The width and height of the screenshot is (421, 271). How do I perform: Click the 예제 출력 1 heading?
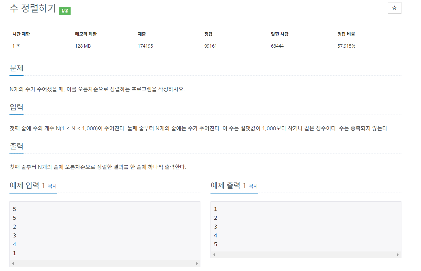[x=228, y=185]
